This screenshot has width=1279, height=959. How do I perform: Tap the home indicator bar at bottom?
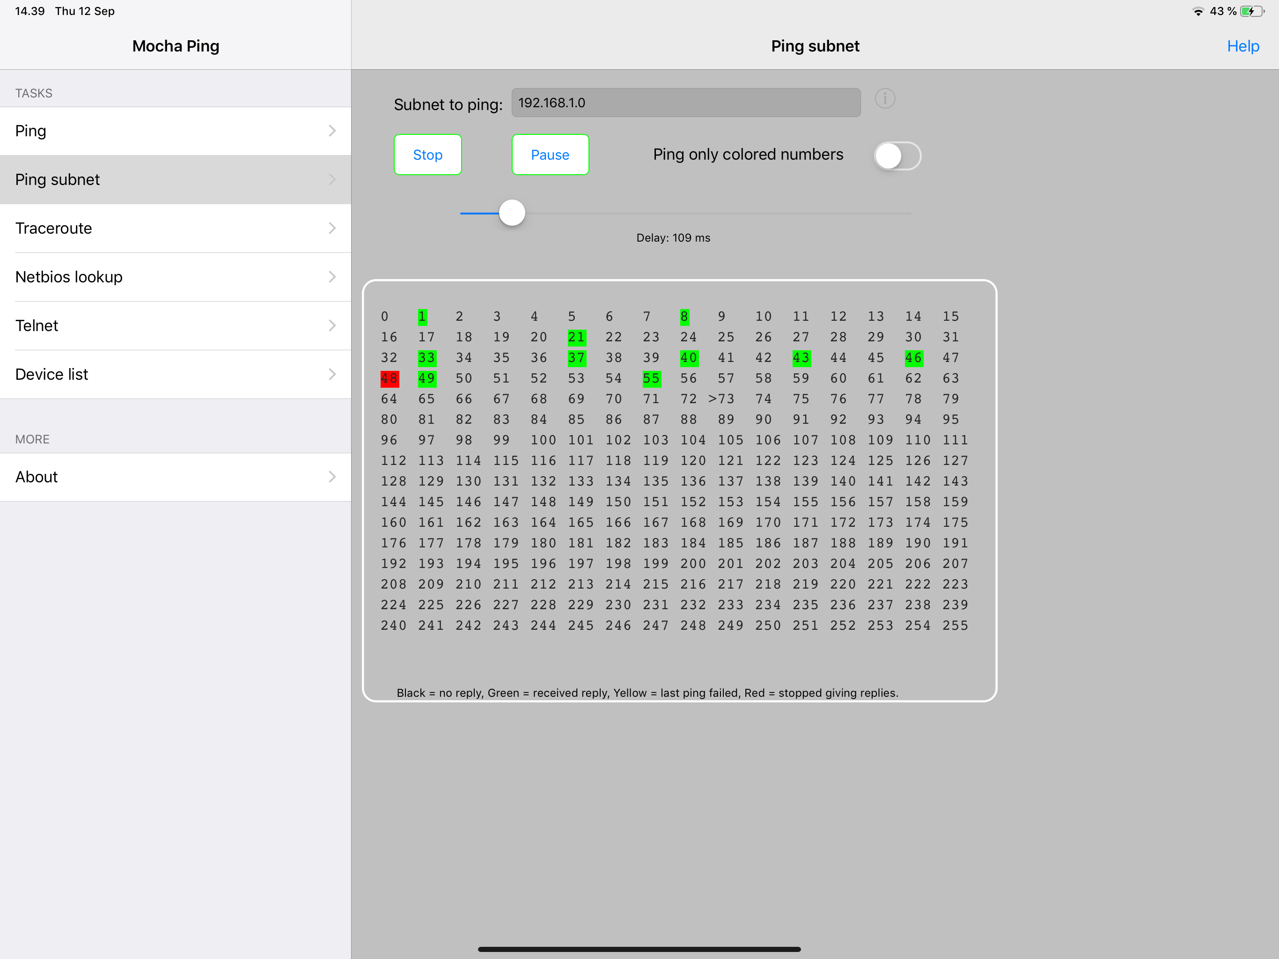(x=639, y=949)
